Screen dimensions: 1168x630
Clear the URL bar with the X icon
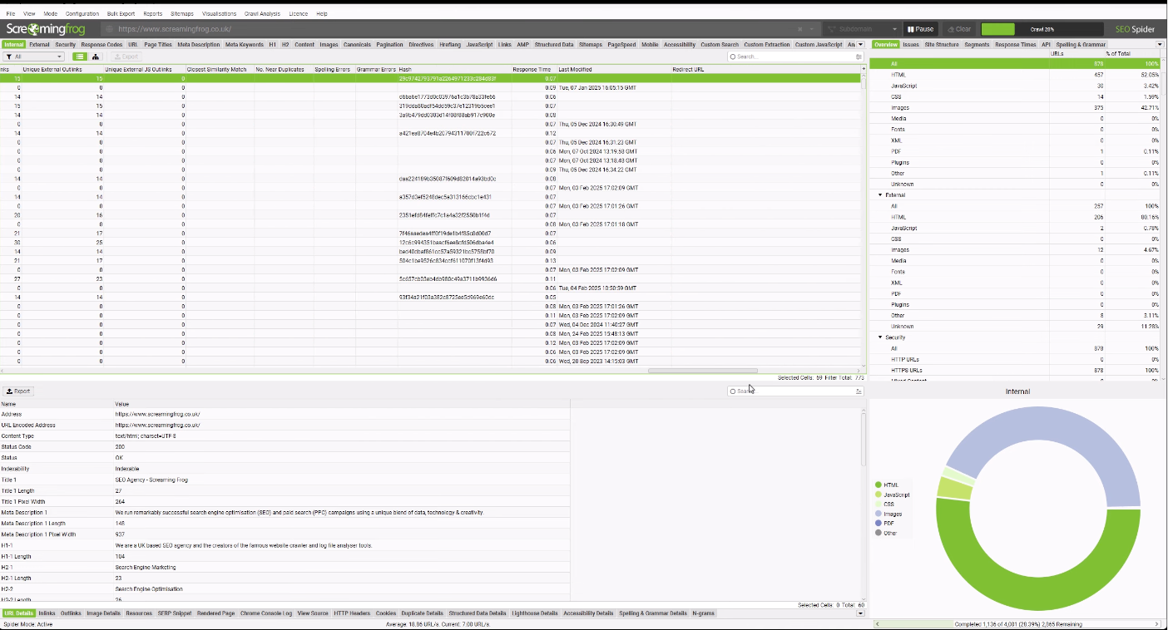pyautogui.click(x=800, y=29)
